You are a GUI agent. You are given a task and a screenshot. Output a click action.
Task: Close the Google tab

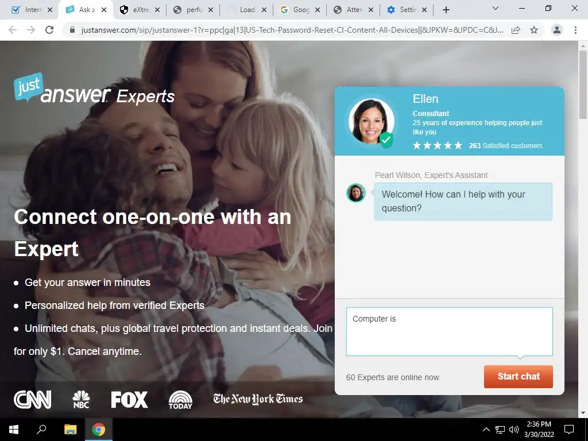318,10
